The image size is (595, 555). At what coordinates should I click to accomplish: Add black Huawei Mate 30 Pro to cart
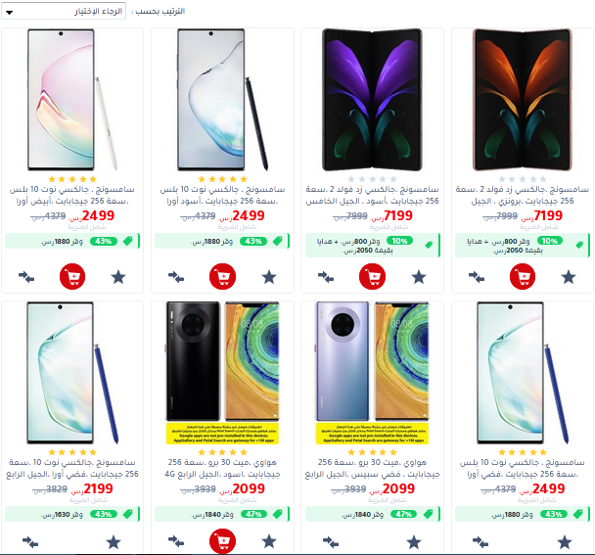222,541
